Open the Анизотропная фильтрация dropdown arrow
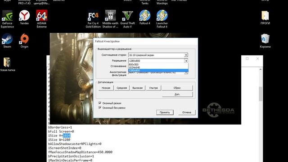Image resolution: width=288 pixels, height=162 pixels. tap(186, 73)
